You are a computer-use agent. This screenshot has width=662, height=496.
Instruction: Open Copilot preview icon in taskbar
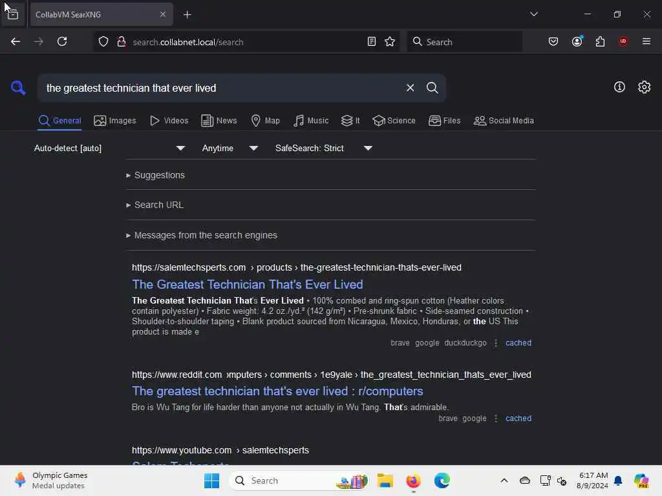(x=641, y=480)
